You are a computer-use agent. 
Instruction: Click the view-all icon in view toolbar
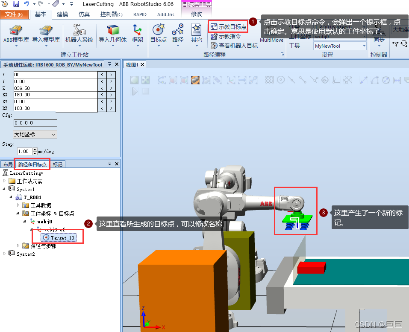coord(135,80)
